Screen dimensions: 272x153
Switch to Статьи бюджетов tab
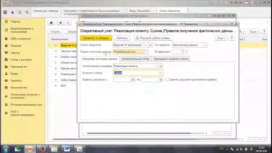pyautogui.click(x=170, y=11)
